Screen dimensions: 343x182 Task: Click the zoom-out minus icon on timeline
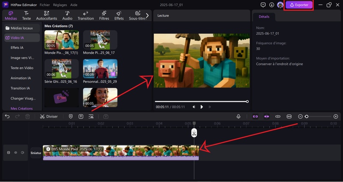coord(300,116)
